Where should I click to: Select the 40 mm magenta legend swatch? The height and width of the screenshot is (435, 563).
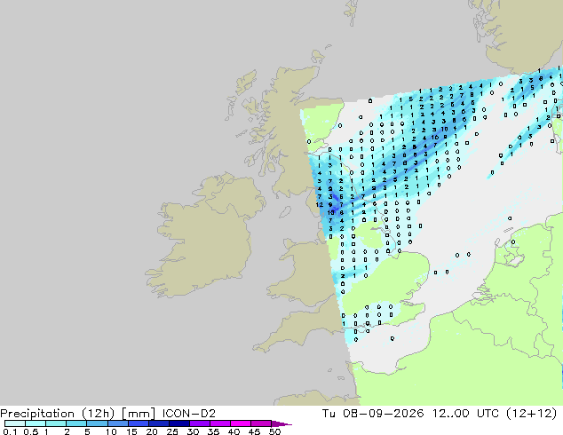(241, 423)
